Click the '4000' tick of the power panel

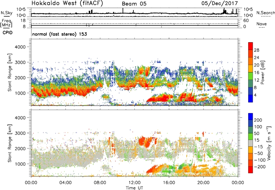[x=20, y=47]
